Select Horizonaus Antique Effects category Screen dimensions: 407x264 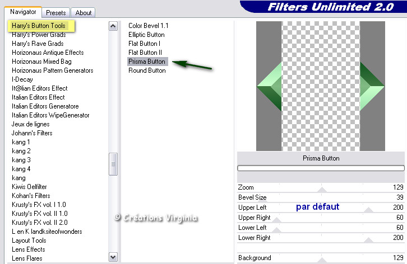coord(48,53)
